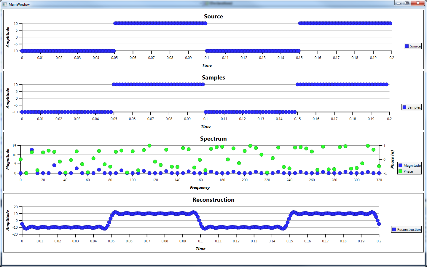427x267 pixels.
Task: Select the blue Magnitude legend marker
Action: pos(400,165)
